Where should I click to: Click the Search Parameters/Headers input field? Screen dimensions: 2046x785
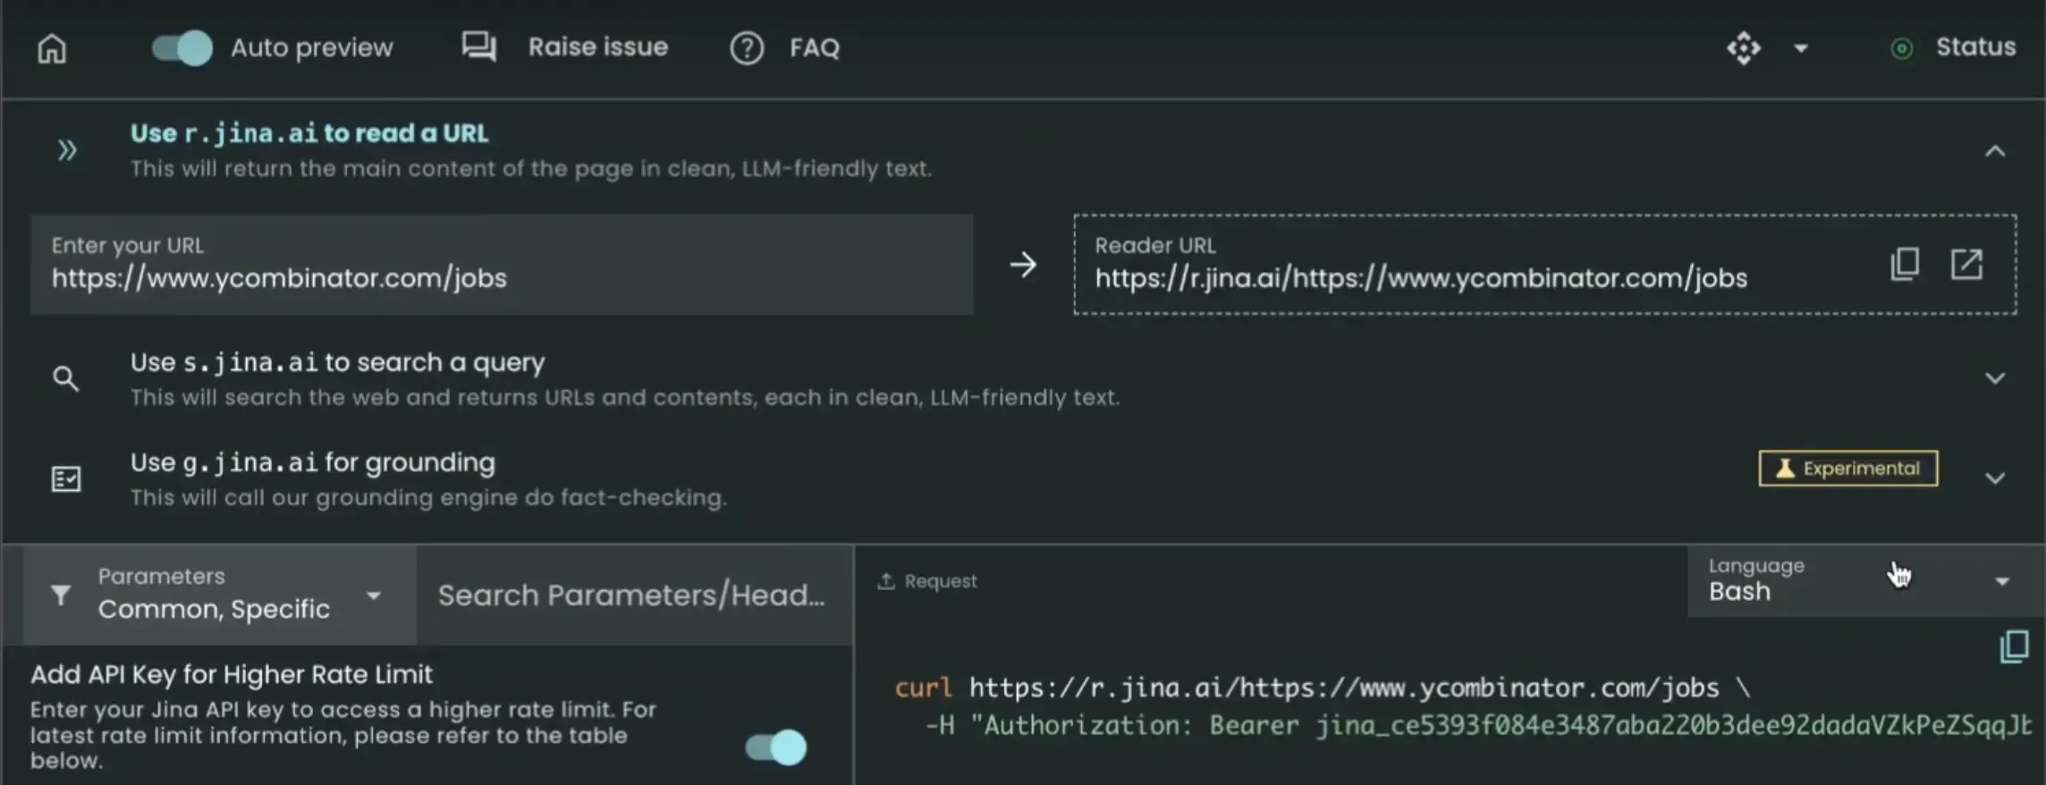[x=634, y=595]
